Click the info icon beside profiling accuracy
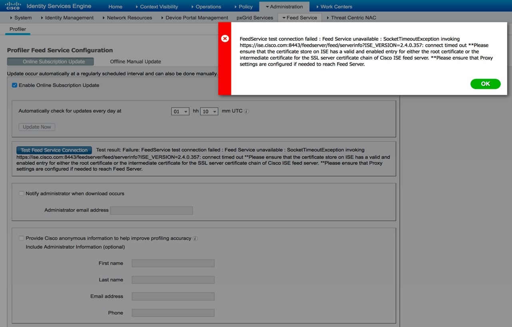The image size is (512, 327). (195, 239)
